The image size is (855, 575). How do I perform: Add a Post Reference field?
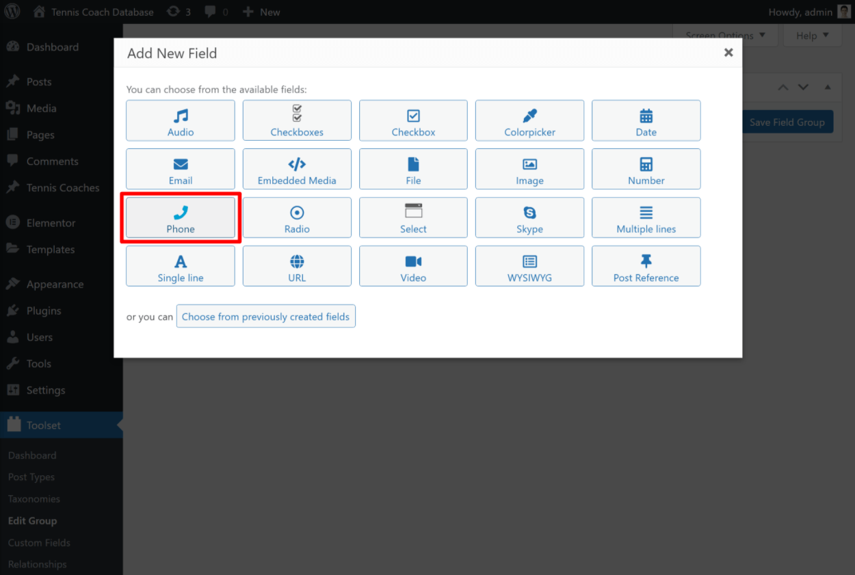click(x=646, y=266)
